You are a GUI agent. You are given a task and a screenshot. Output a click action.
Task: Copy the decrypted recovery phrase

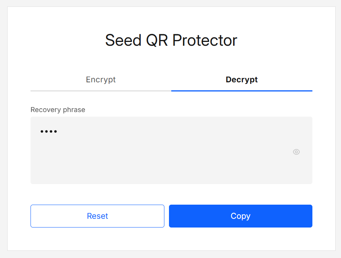240,216
